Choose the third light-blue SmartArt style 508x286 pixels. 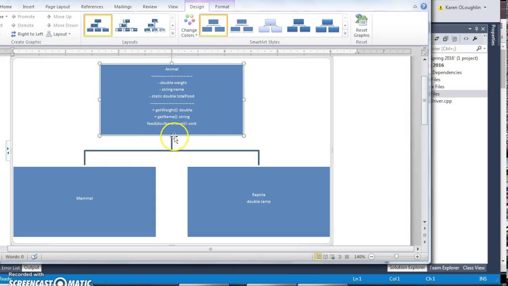click(270, 25)
